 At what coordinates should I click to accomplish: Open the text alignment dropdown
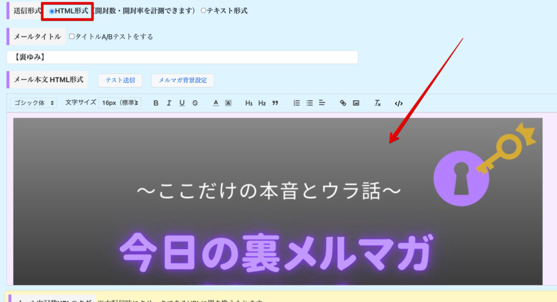[322, 103]
